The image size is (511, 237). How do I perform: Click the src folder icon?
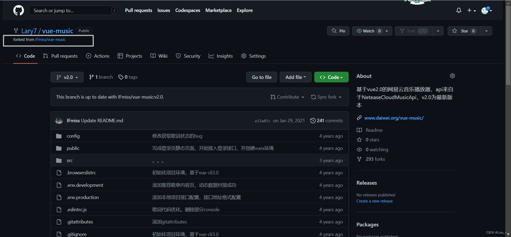point(59,160)
